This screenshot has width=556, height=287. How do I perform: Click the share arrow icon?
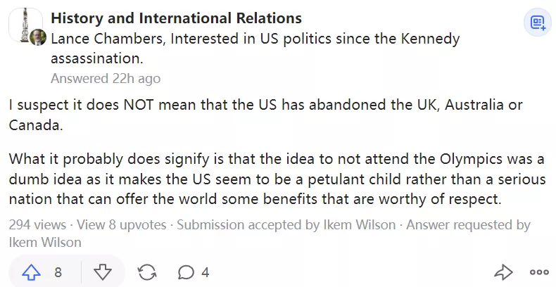pos(503,272)
